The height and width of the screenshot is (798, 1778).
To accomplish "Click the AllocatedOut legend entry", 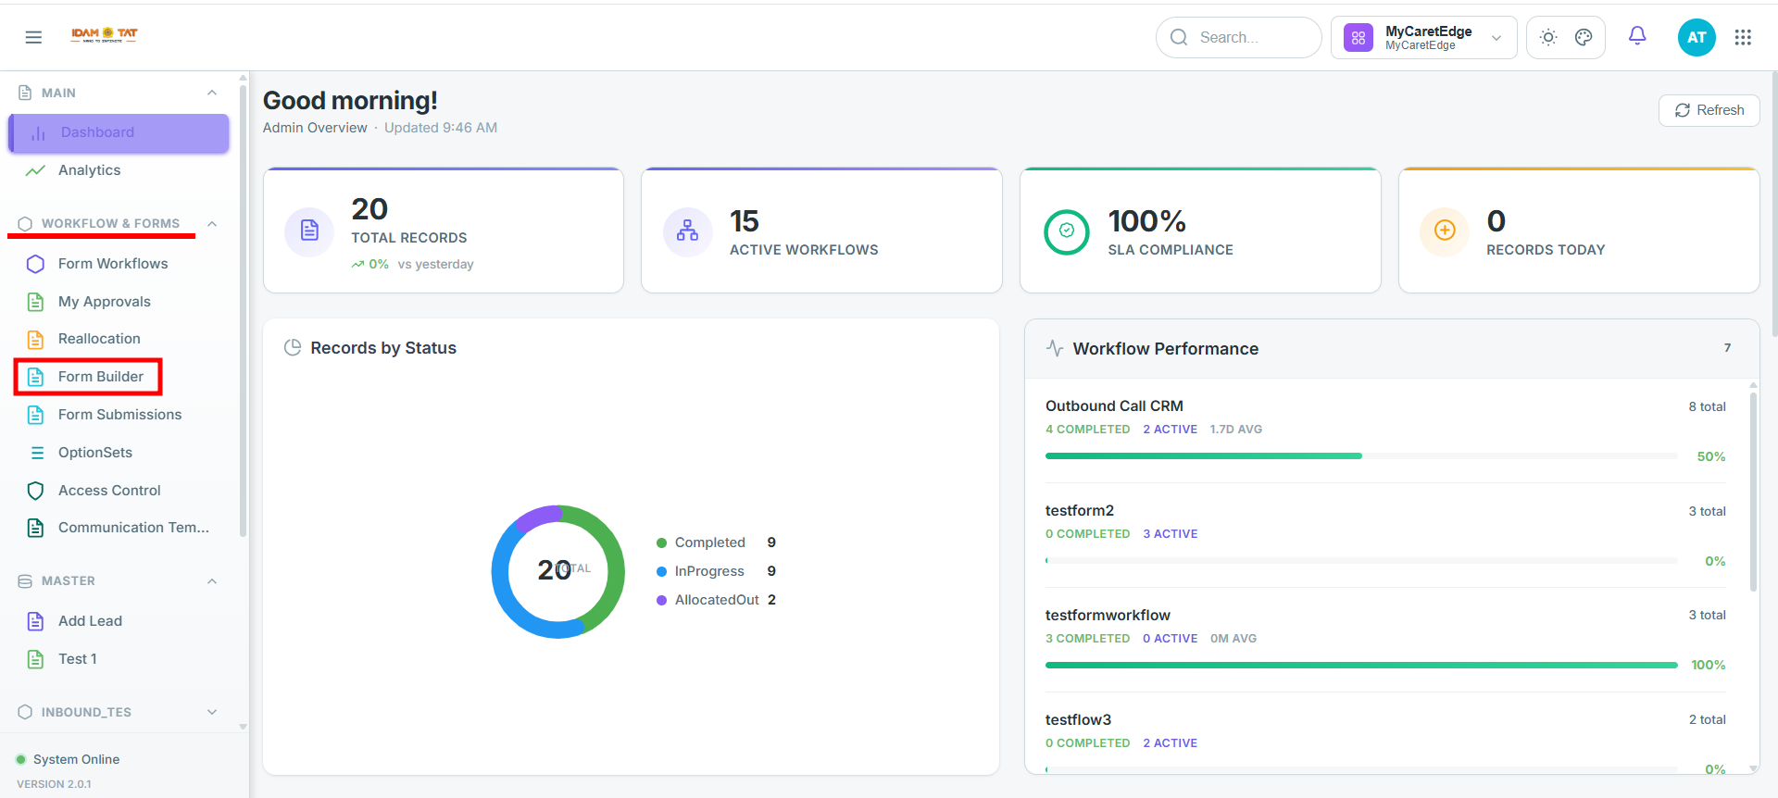I will point(716,600).
